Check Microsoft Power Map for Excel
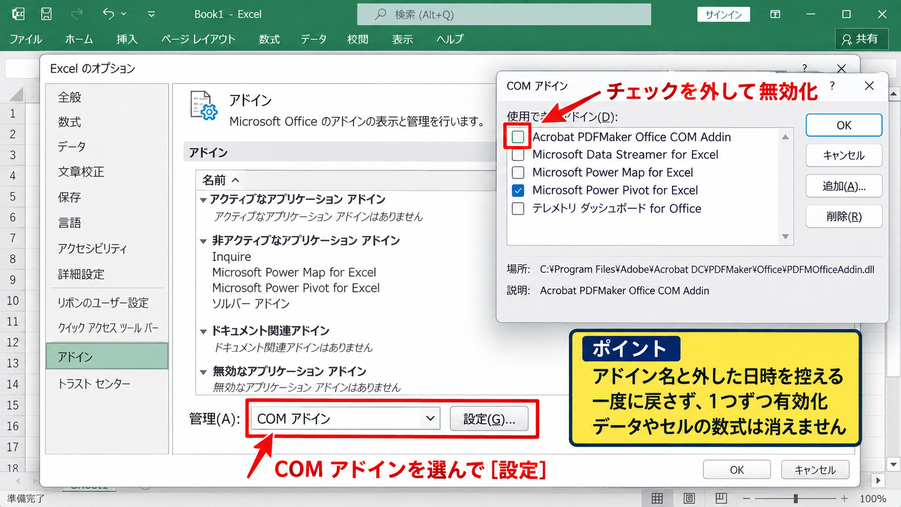 (x=518, y=172)
